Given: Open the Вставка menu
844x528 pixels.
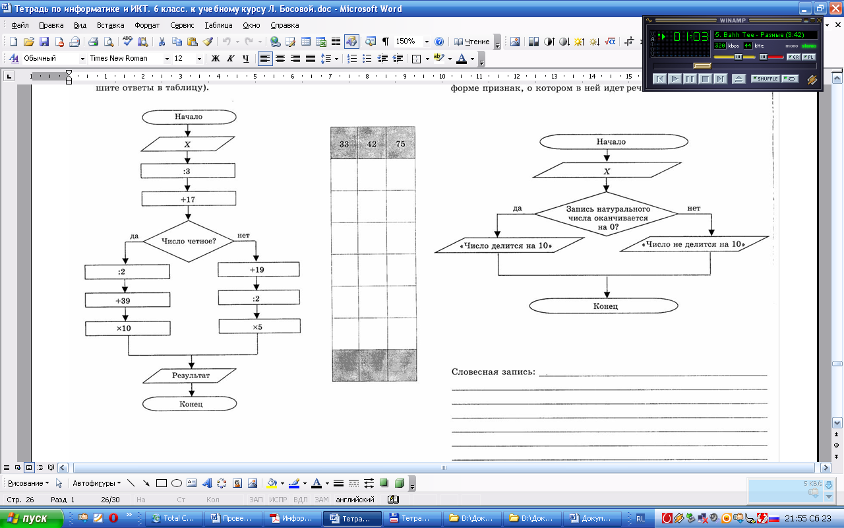Looking at the screenshot, I should (x=110, y=25).
